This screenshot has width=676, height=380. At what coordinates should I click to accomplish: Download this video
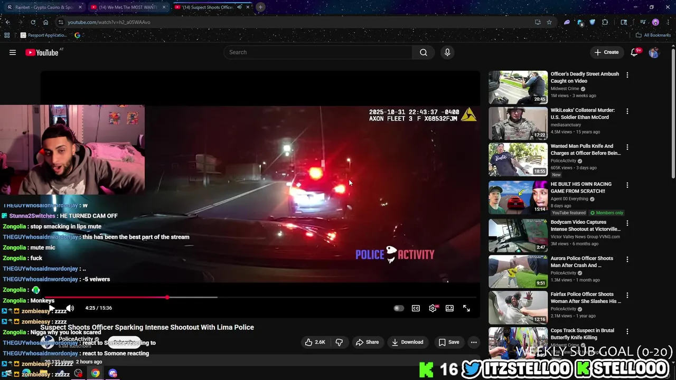tap(407, 342)
